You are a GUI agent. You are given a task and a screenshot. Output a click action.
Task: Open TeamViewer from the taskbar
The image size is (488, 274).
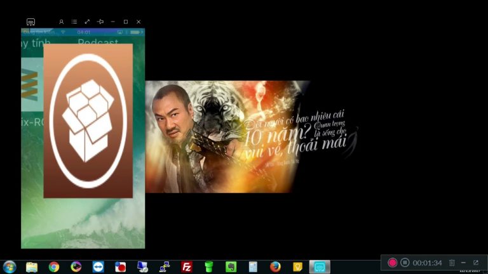pyautogui.click(x=98, y=267)
